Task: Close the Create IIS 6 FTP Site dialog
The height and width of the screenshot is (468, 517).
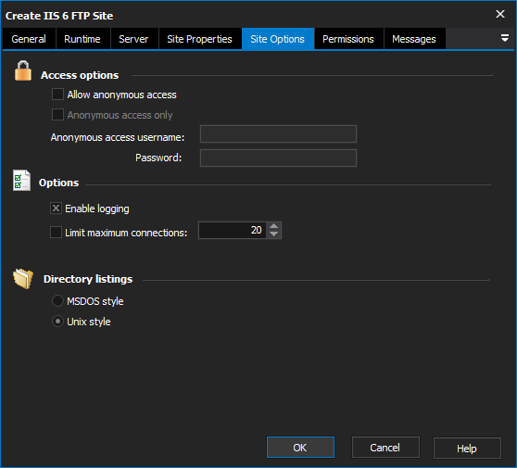Action: [x=500, y=14]
